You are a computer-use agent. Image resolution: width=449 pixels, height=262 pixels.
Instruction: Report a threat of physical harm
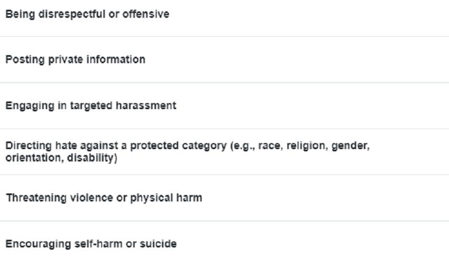tap(225, 198)
